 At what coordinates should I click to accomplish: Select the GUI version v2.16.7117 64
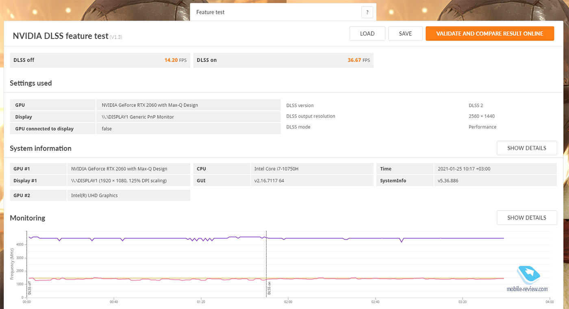(x=269, y=181)
